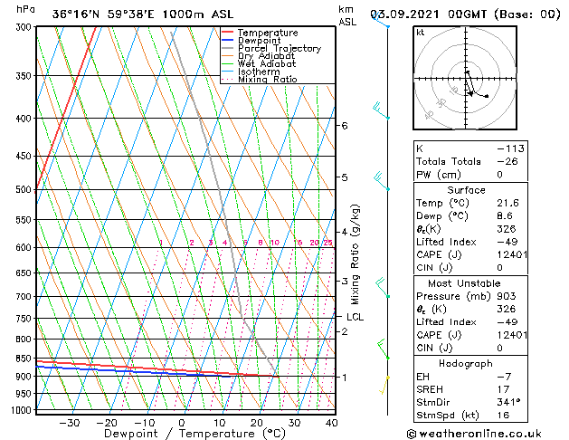Click the 700 hPa pressure axis label

[25, 297]
